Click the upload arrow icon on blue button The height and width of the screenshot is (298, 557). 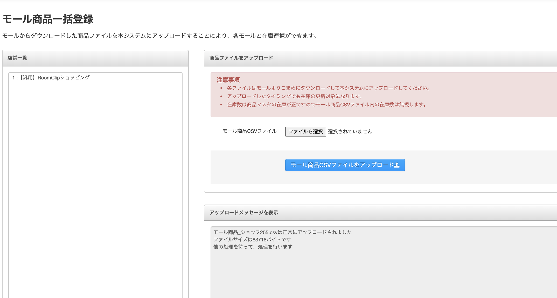coord(397,165)
